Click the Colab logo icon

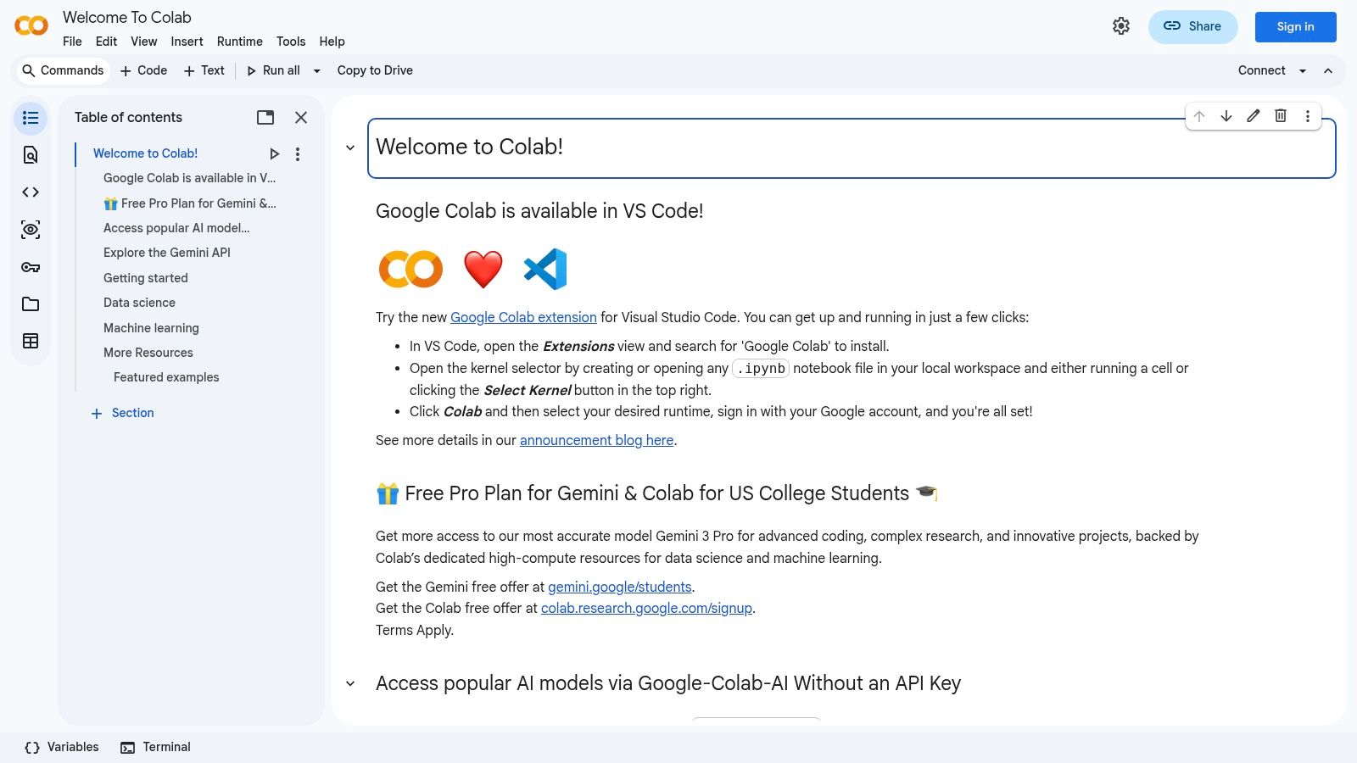point(31,25)
